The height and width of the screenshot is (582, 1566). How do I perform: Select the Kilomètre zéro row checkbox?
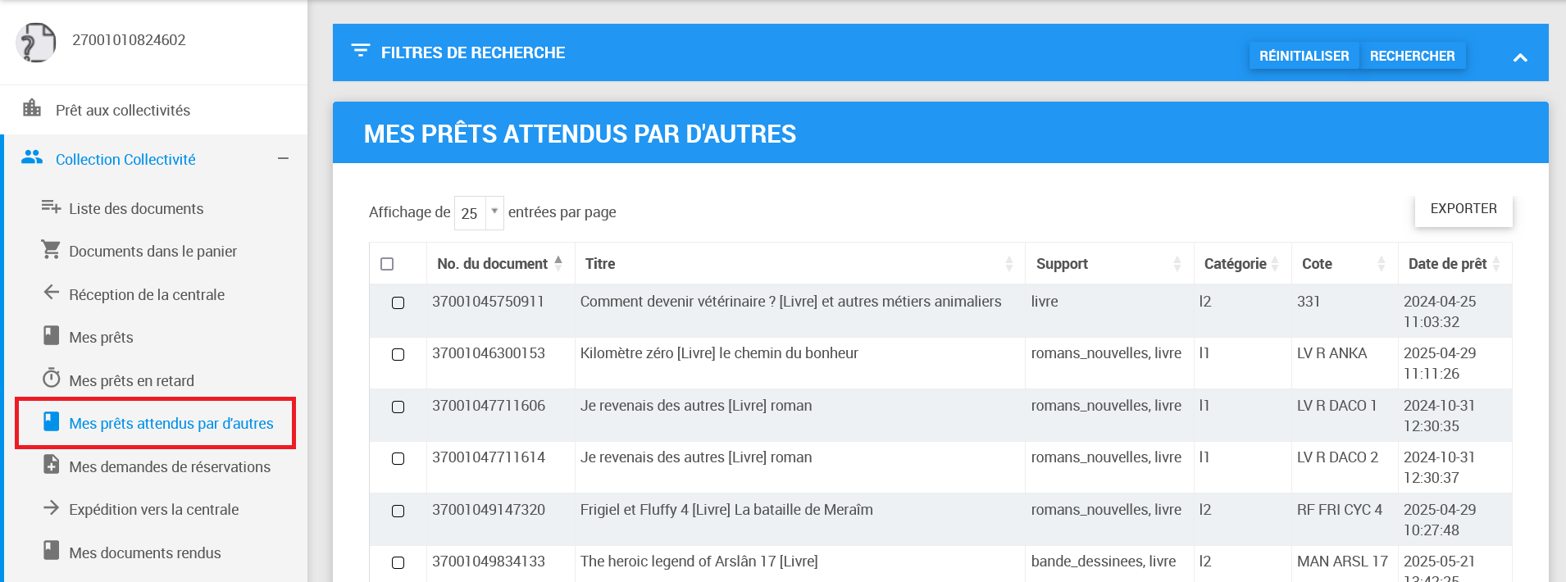point(398,355)
